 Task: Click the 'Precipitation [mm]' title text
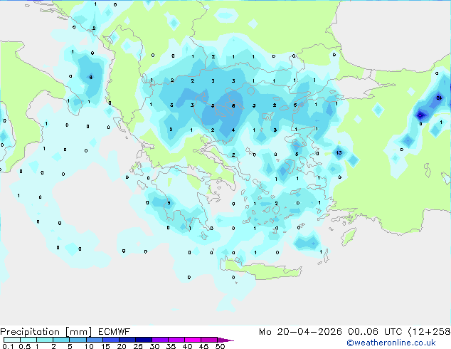point(46,332)
